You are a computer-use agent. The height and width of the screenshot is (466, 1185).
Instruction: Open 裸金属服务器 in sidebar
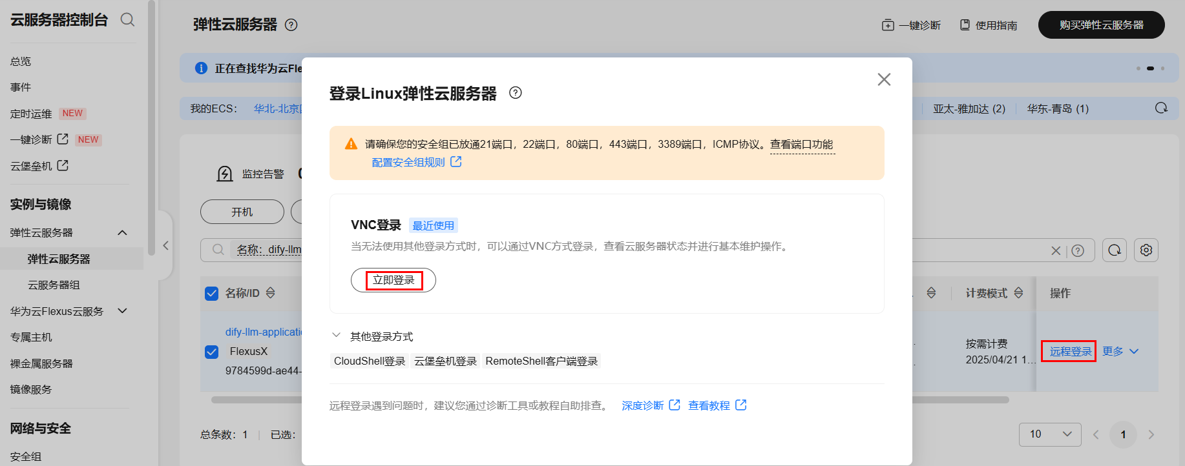[41, 363]
